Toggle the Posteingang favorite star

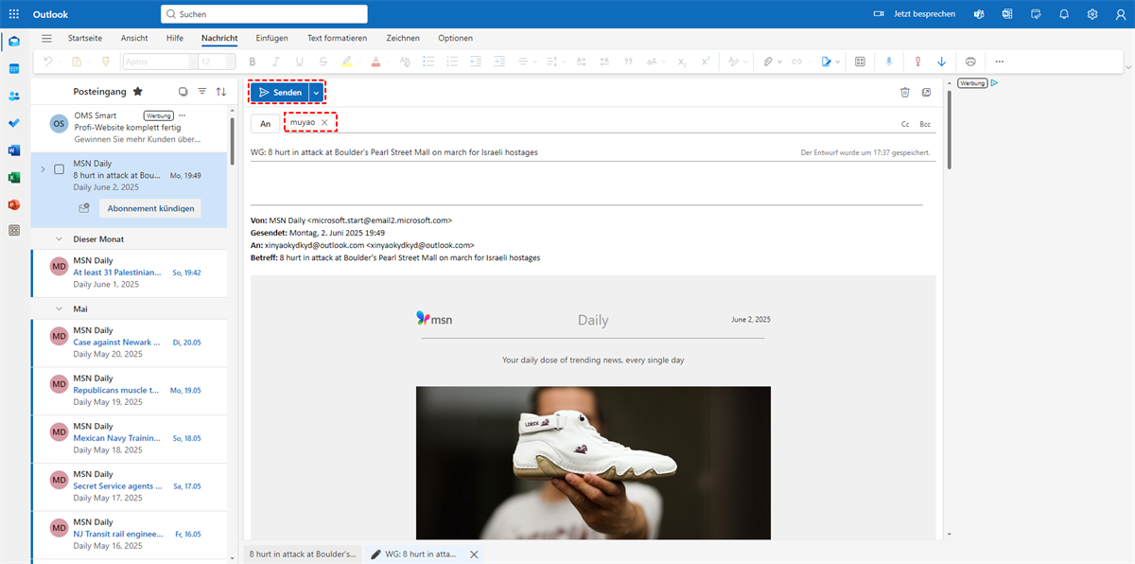138,92
